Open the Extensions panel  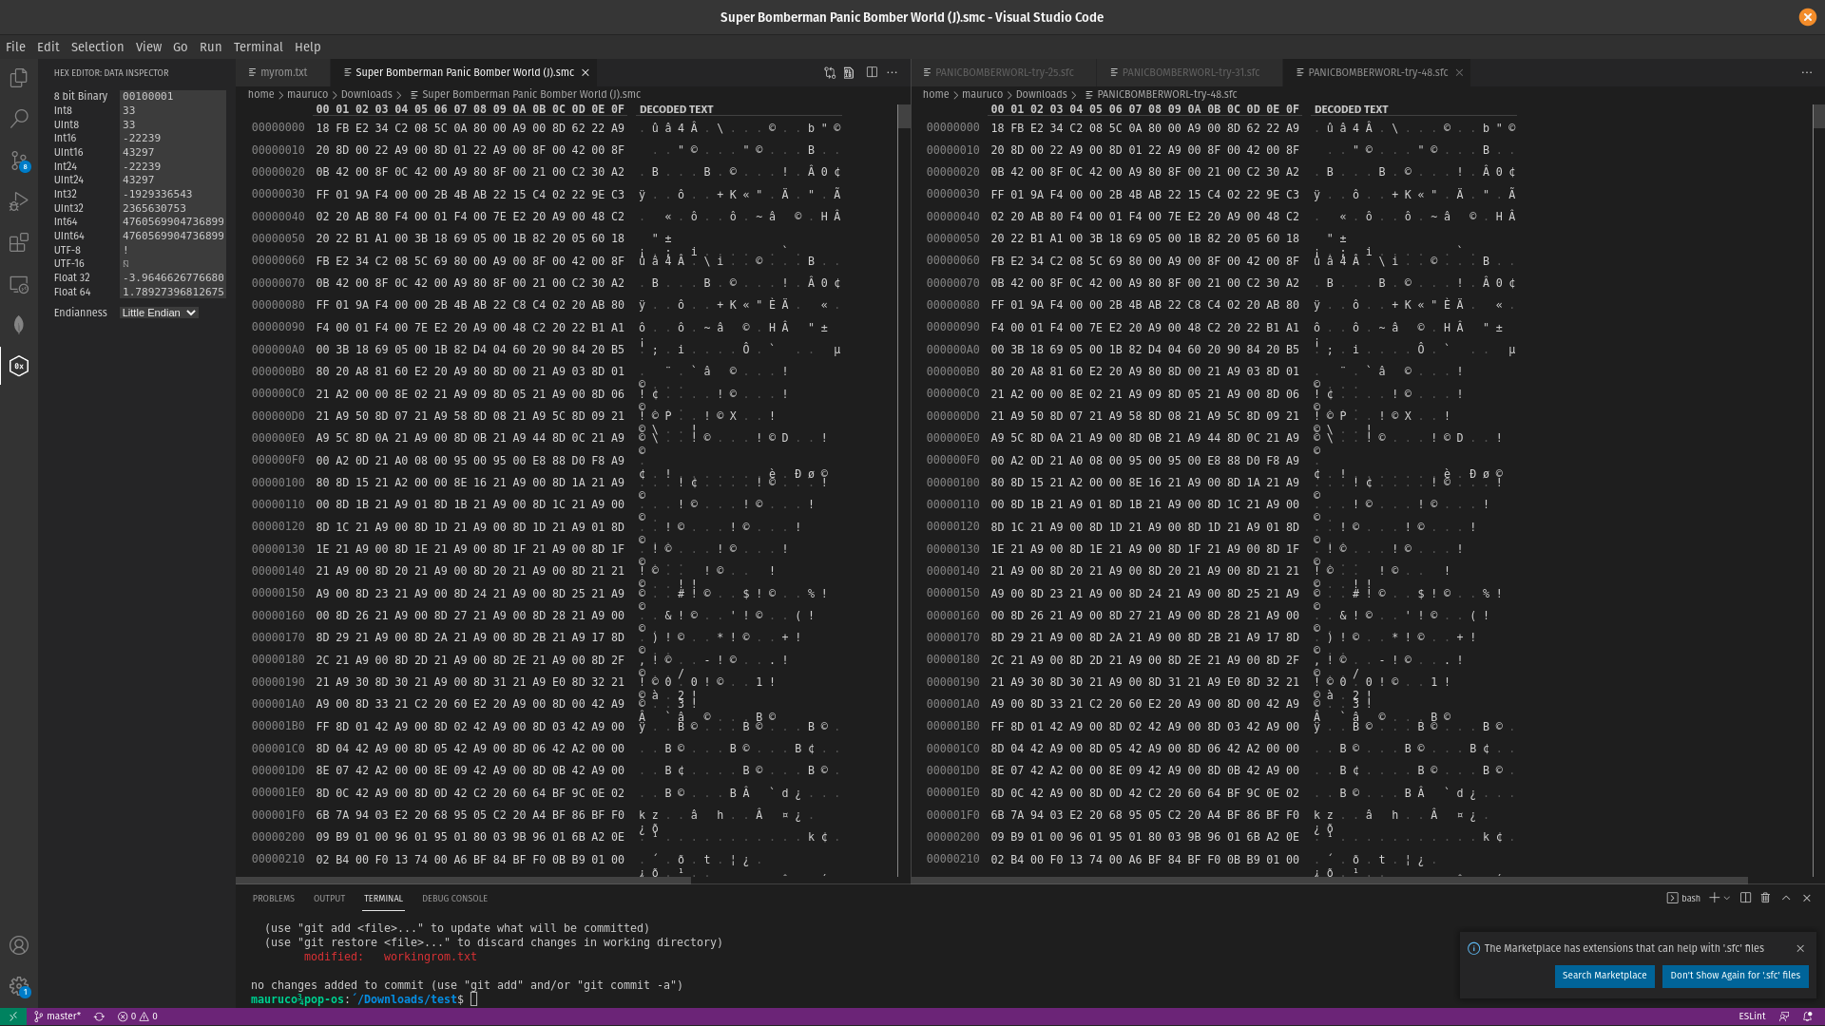click(x=19, y=243)
